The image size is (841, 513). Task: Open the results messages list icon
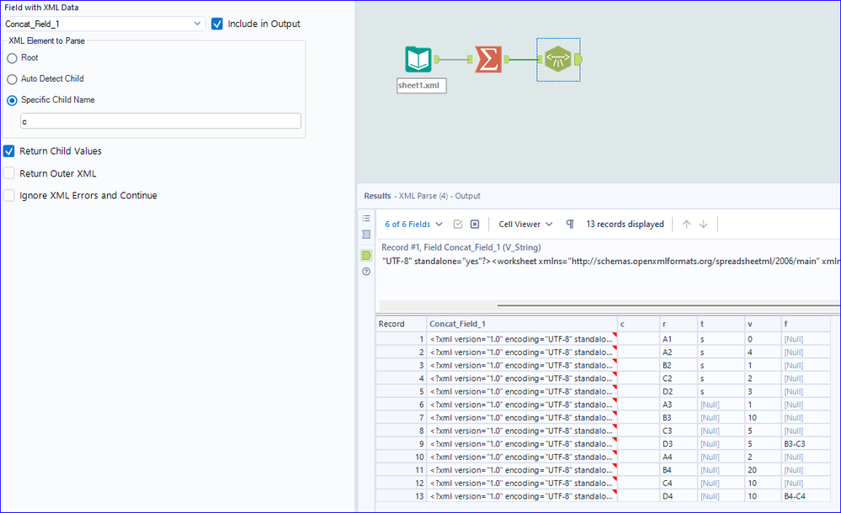(366, 218)
